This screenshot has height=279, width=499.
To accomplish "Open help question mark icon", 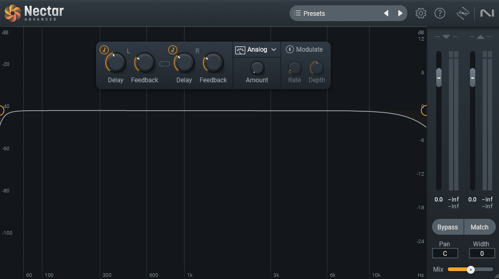I will 440,13.
